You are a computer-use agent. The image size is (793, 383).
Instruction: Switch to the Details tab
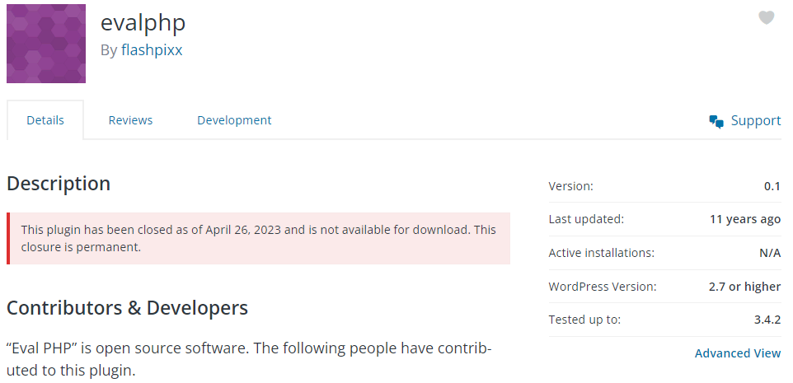point(45,120)
